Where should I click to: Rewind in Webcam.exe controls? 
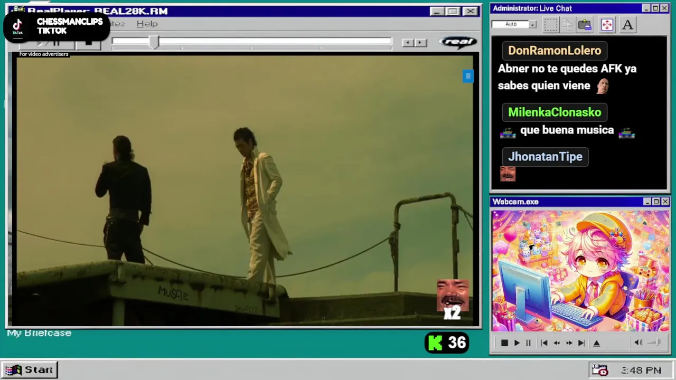tap(557, 343)
